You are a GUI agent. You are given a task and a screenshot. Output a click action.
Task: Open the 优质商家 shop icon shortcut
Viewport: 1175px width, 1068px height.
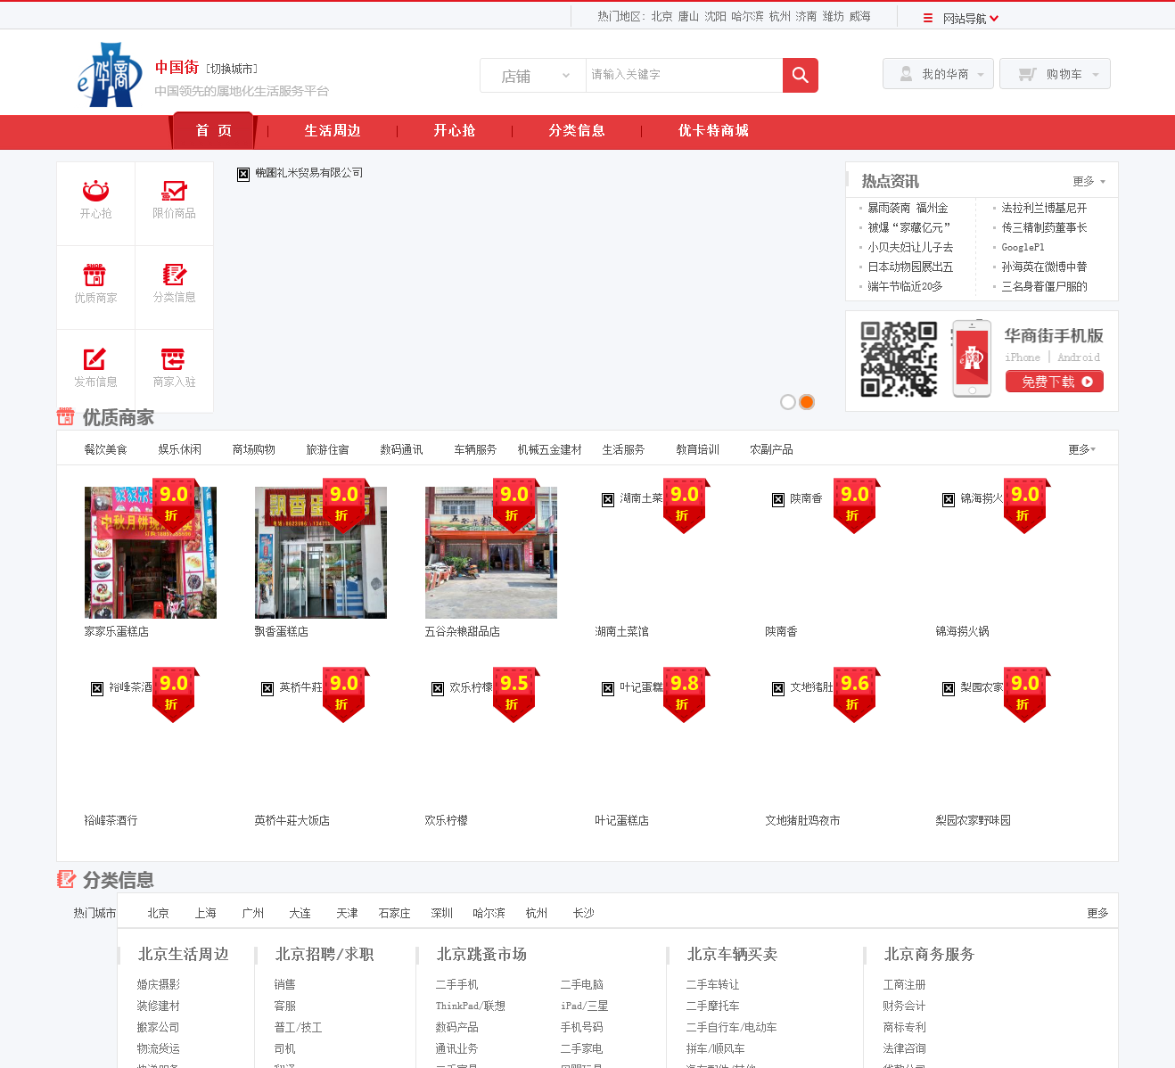pyautogui.click(x=95, y=275)
